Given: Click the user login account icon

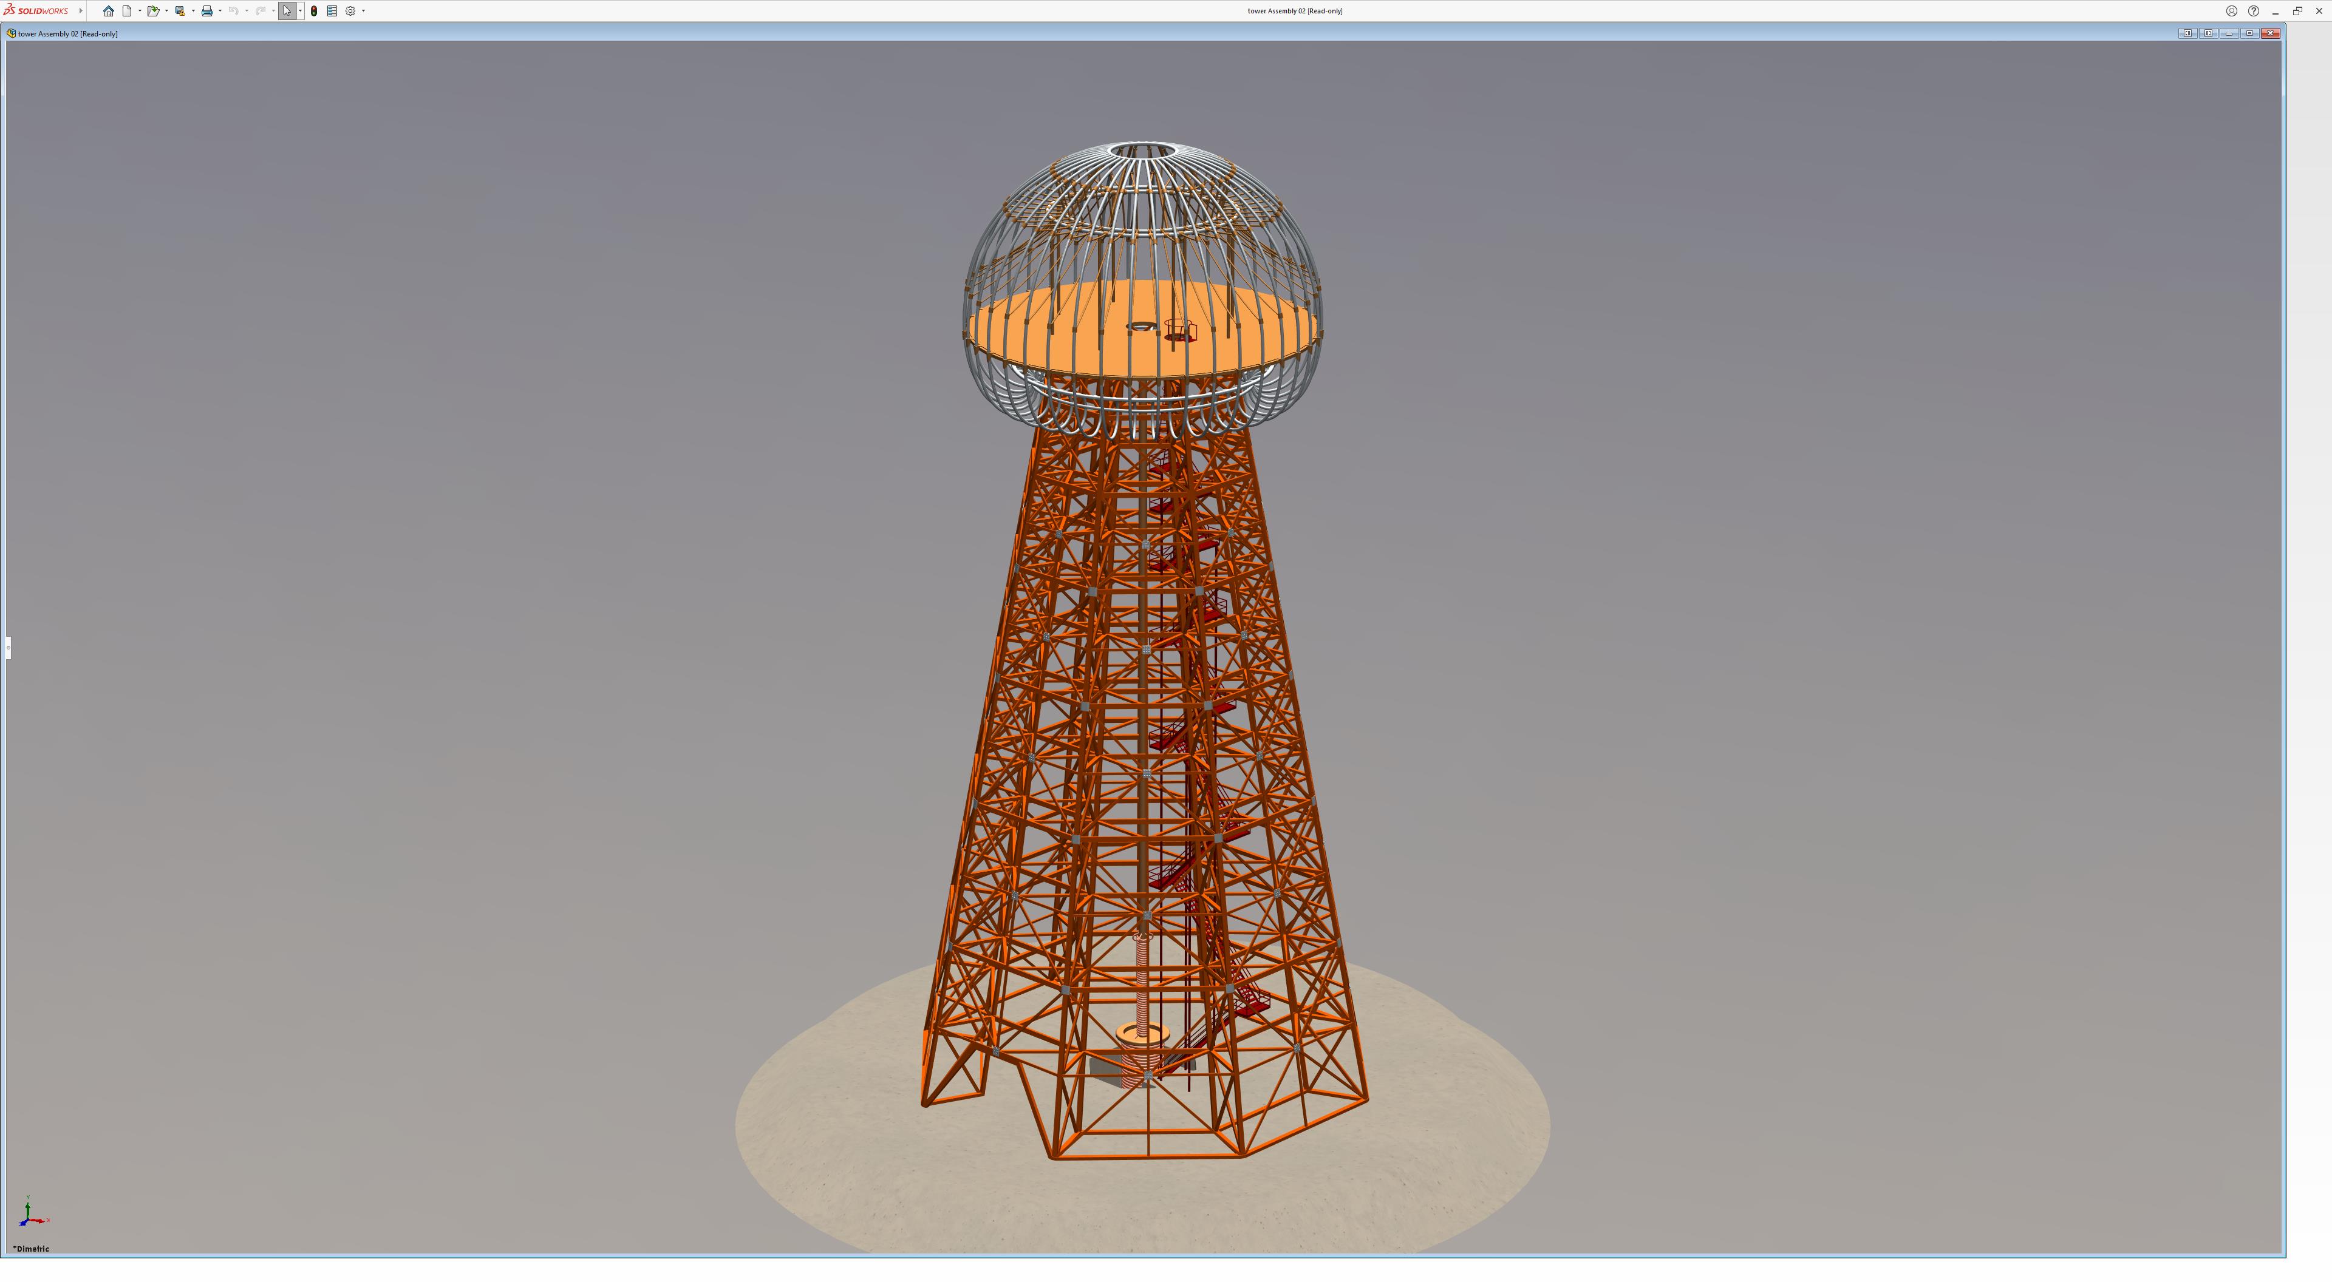Looking at the screenshot, I should (2232, 11).
